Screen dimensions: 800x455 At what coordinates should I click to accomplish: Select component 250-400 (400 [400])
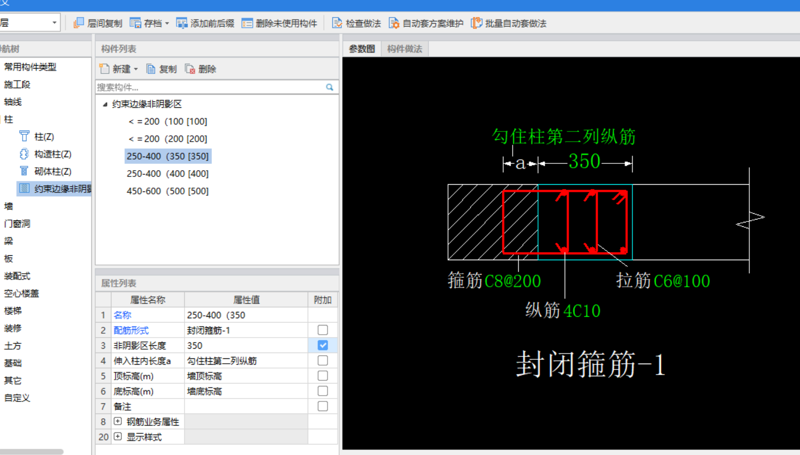pos(168,174)
